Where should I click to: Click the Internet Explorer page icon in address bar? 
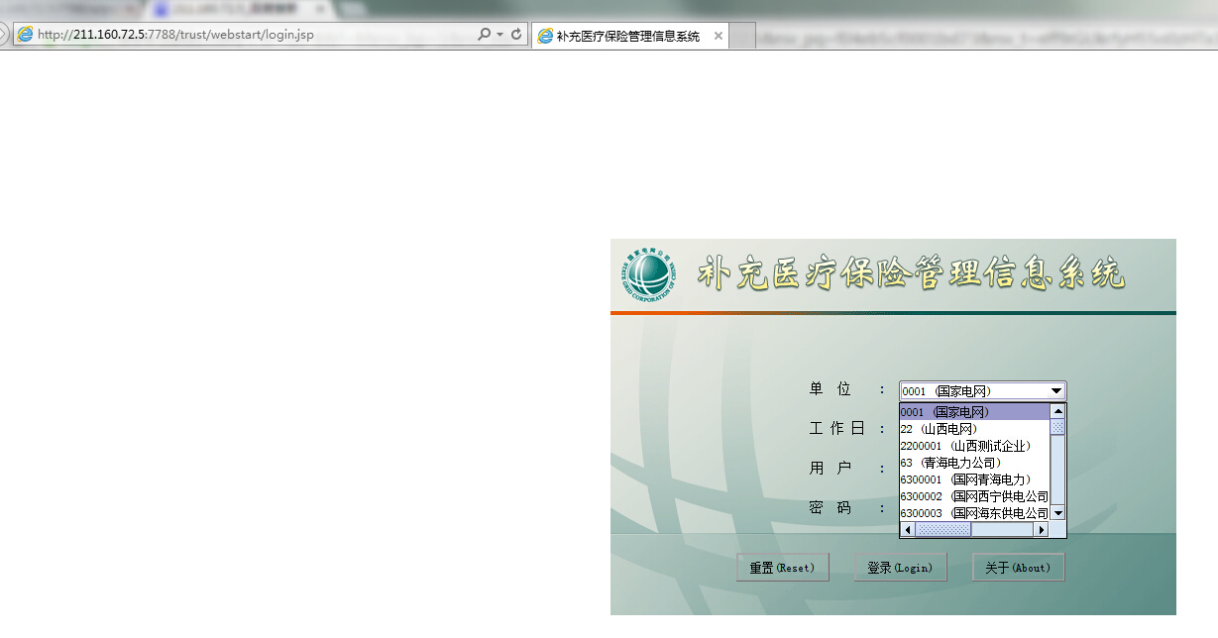[x=25, y=34]
